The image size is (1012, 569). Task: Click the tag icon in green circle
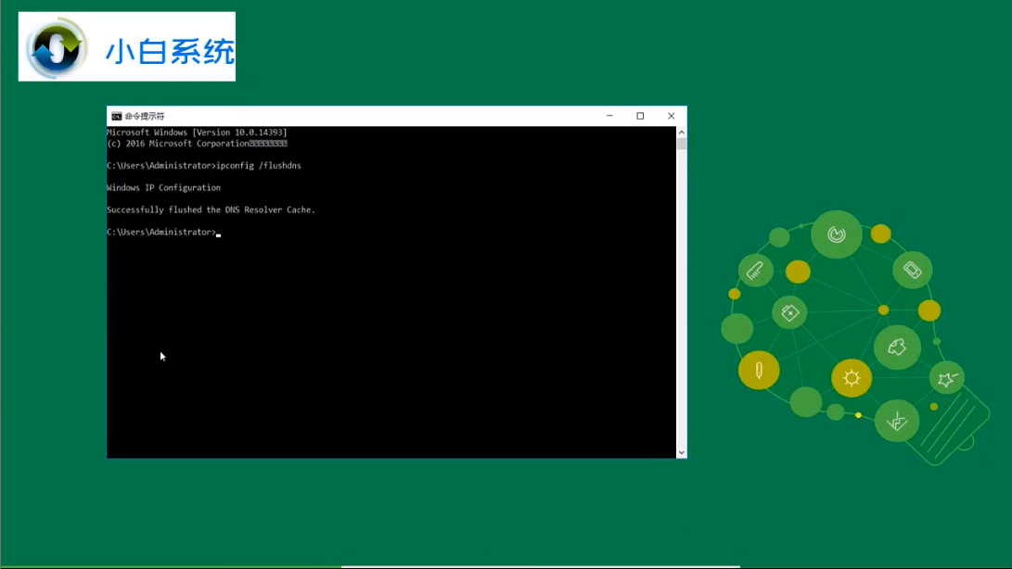point(789,312)
